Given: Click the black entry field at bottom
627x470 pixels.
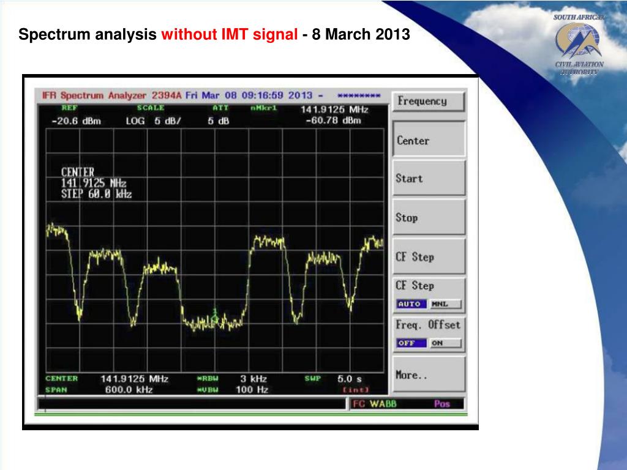Looking at the screenshot, I should click(192, 403).
